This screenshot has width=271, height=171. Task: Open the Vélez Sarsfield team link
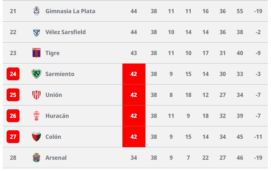point(66,32)
